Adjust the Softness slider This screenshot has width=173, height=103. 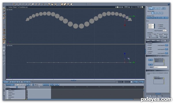tap(164, 37)
